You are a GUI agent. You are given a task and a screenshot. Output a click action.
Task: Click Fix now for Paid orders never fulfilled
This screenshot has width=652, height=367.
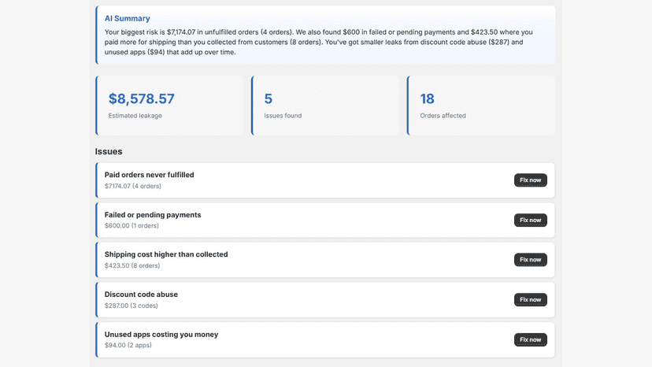(x=530, y=180)
